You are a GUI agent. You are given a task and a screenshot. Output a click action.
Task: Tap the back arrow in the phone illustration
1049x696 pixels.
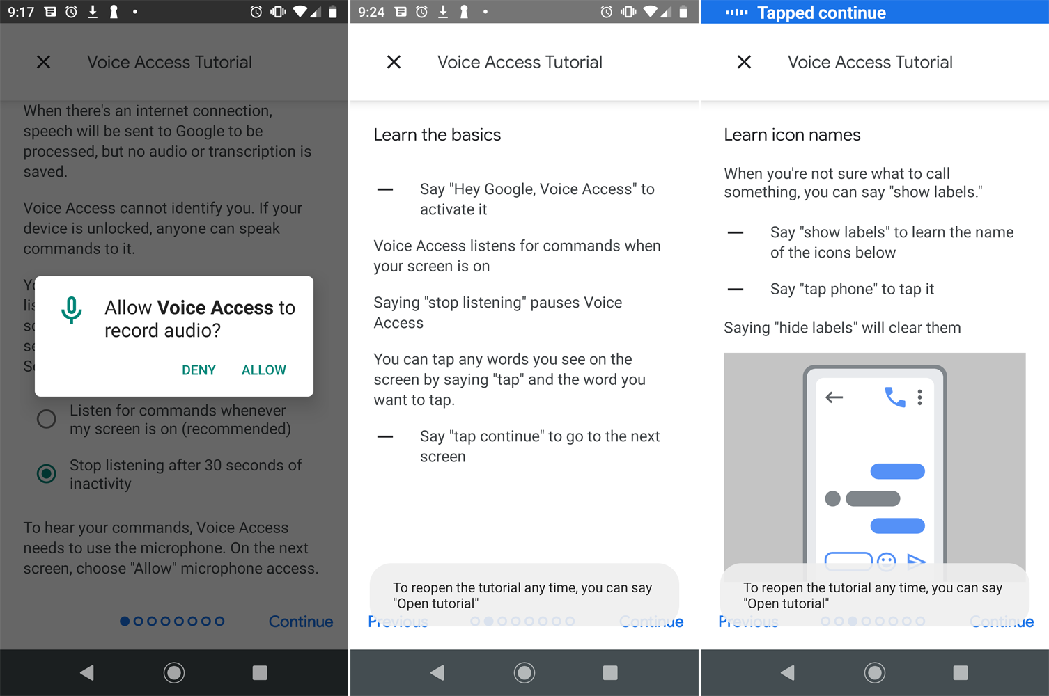click(834, 397)
